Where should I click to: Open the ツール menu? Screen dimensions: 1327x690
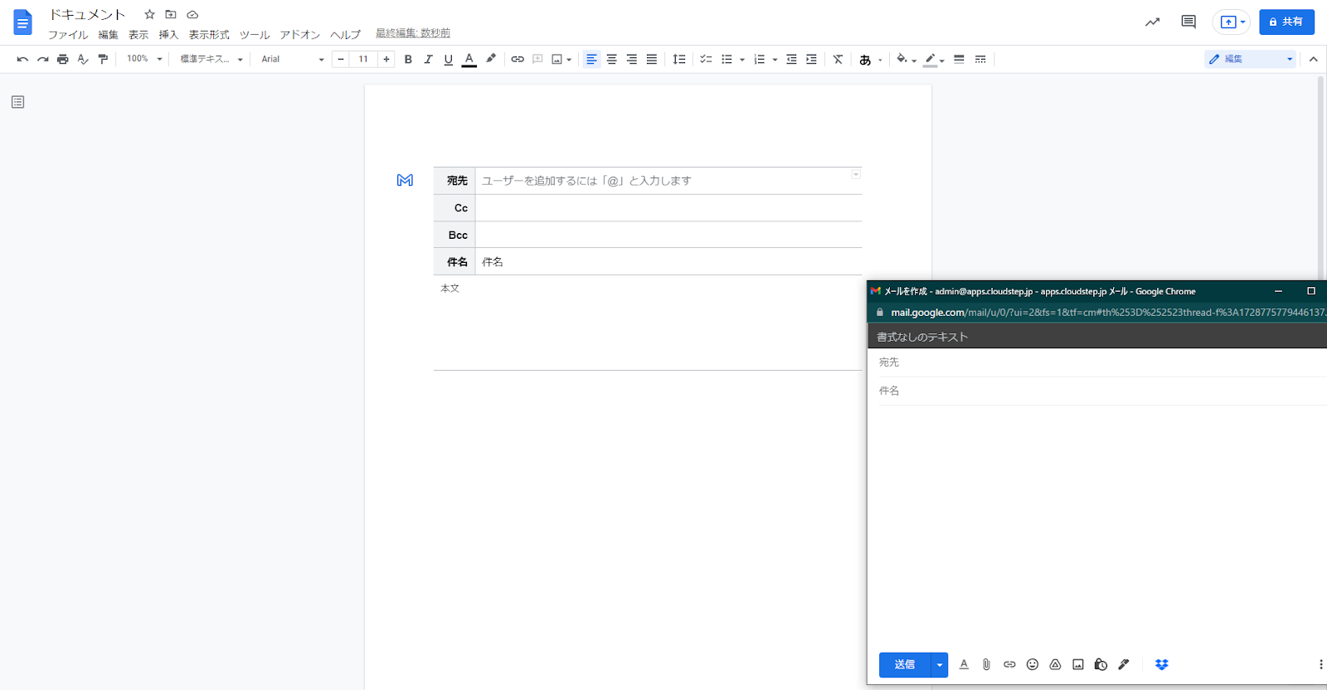(x=255, y=34)
